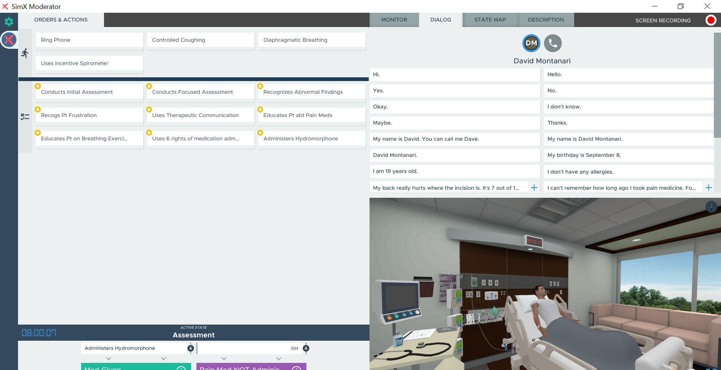721x370 pixels.
Task: Open the three-dot menu on 3D view
Action: tap(711, 207)
